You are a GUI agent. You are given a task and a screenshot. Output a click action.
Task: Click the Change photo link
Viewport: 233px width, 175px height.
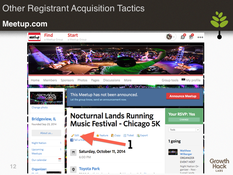[40, 107]
